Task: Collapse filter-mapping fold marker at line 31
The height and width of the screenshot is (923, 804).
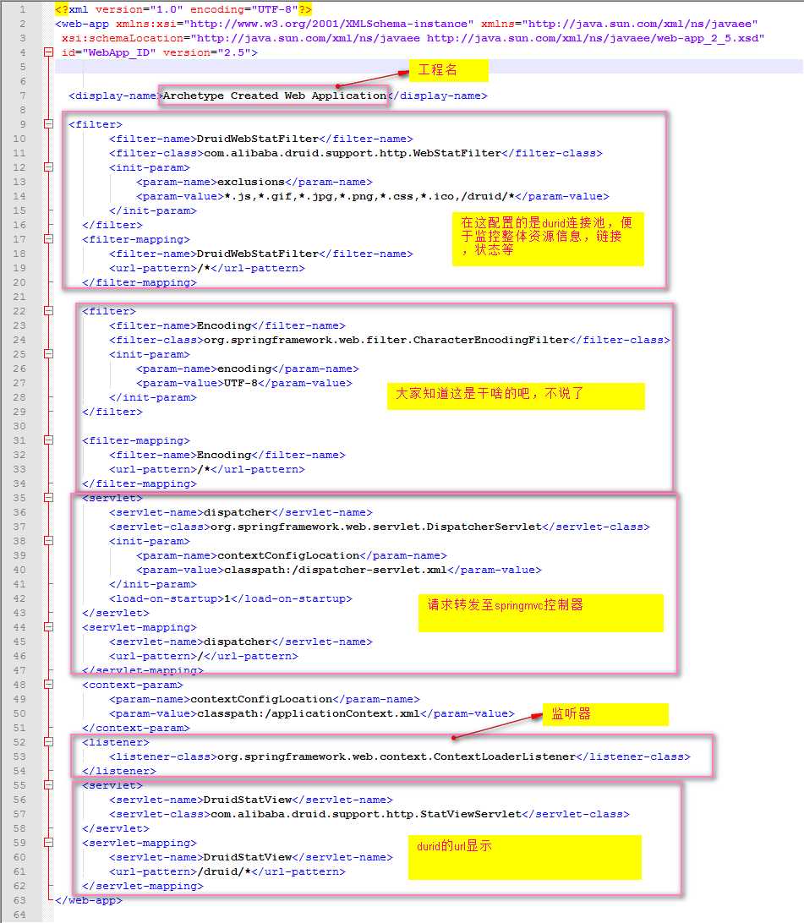Action: (x=48, y=440)
